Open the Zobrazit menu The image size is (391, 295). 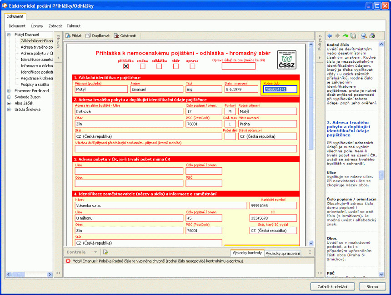[55, 26]
